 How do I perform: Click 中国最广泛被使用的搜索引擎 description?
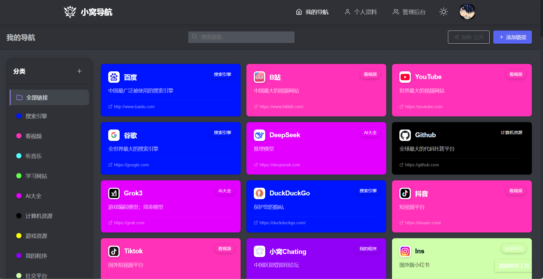[141, 91]
